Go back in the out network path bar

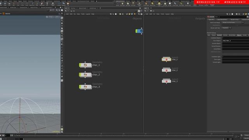145,11
